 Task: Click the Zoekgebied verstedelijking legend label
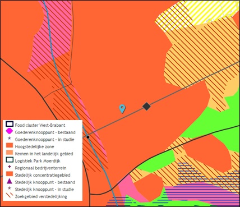[x=41, y=196]
